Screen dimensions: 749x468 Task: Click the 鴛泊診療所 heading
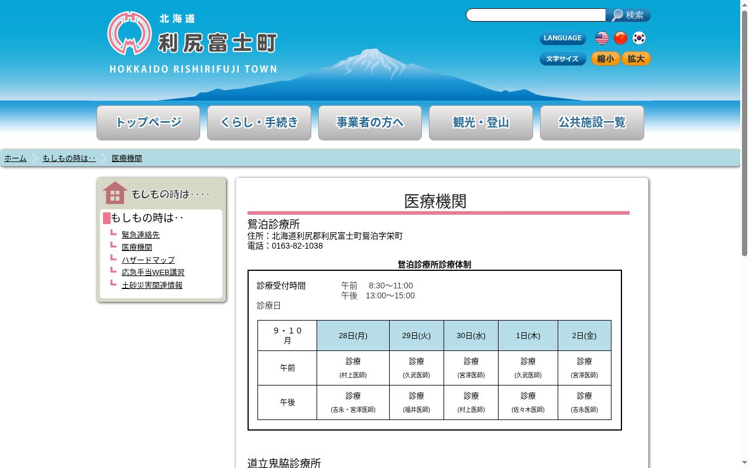pos(274,225)
